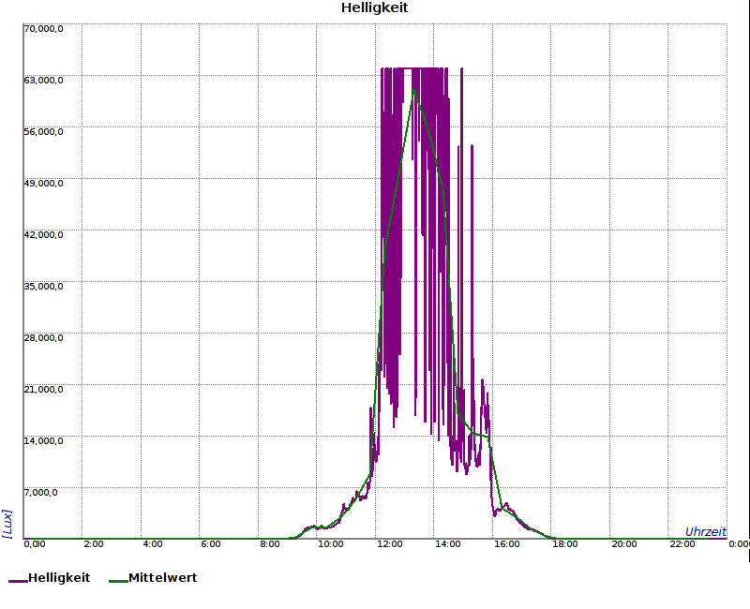
Task: Click the 21,000,0 y-axis value
Action: (43, 390)
